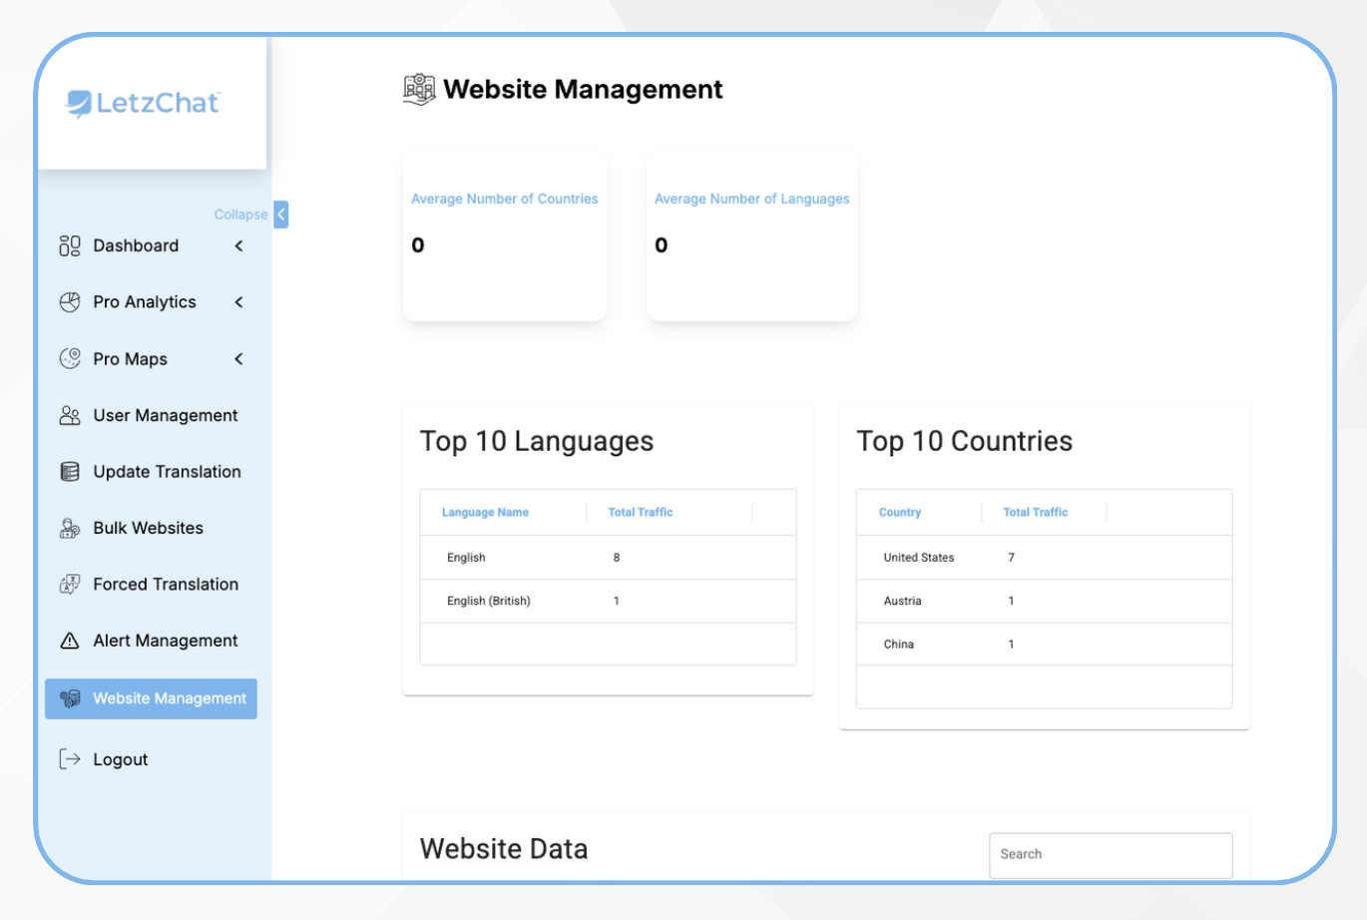
Task: Click the Forced Translation icon
Action: [69, 584]
